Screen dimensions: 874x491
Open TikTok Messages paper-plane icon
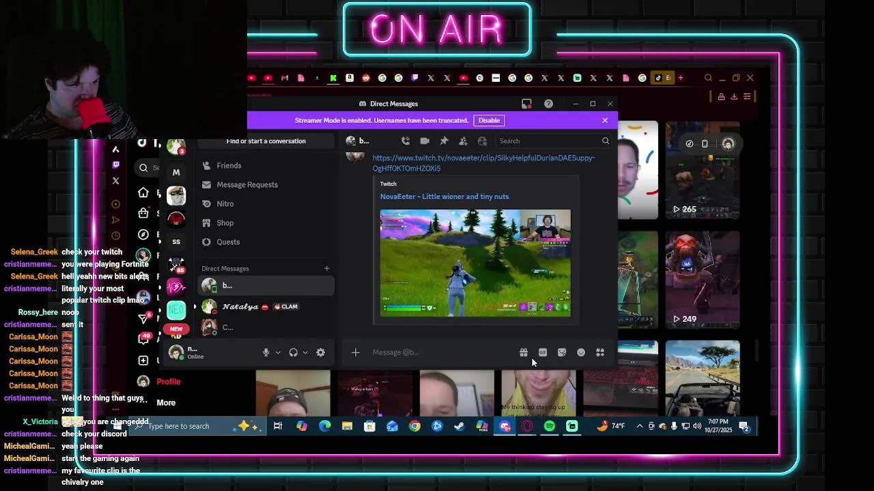(143, 318)
